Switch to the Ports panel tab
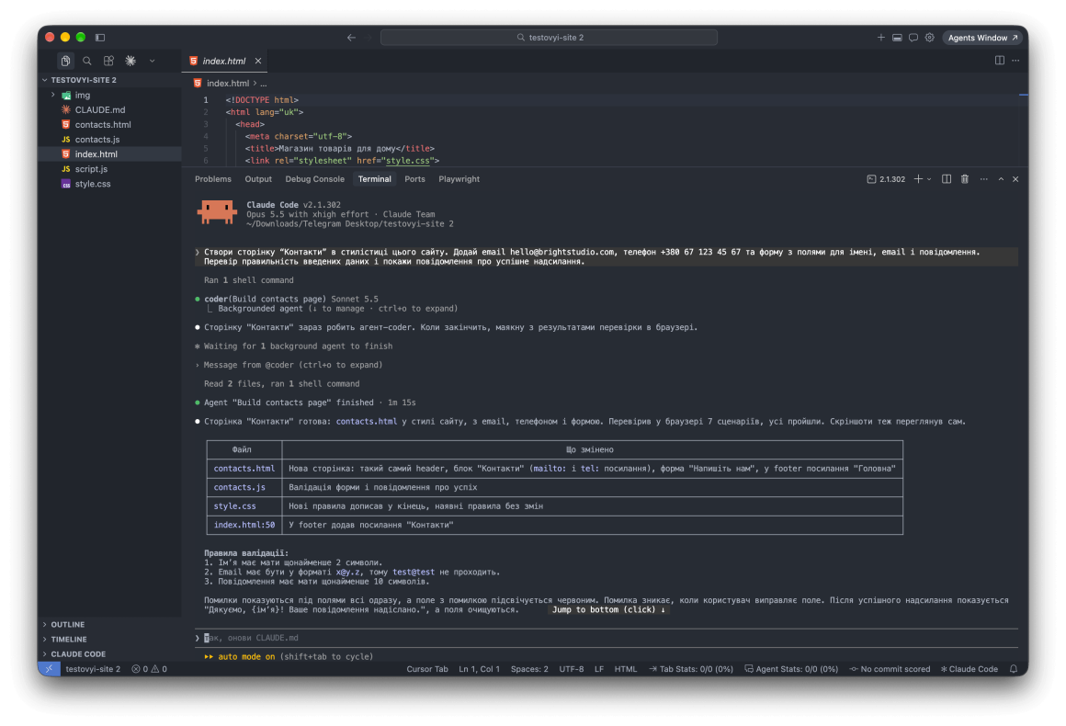 point(414,179)
